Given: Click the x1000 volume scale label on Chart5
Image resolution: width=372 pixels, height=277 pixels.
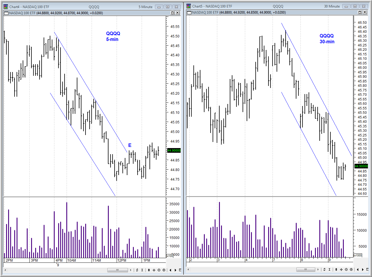Looking at the screenshot, I should pos(358,255).
